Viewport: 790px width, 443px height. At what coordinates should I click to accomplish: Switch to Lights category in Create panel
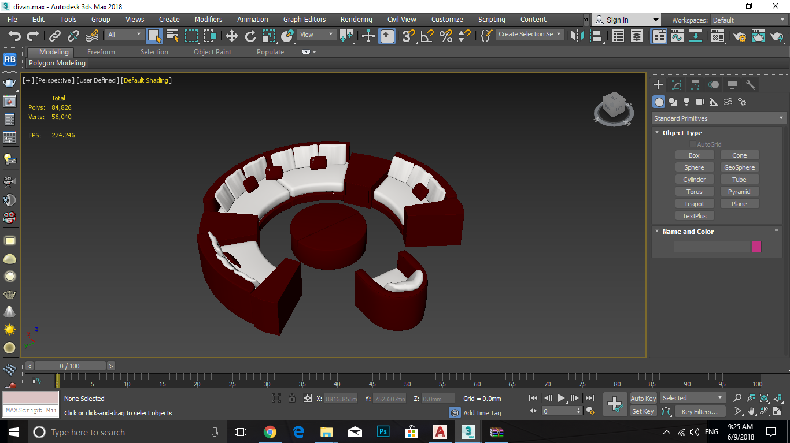(x=686, y=102)
